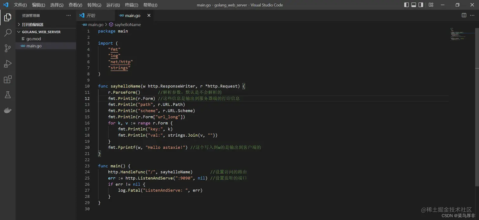
Task: Open the Run and Debug view icon
Action: (8, 64)
